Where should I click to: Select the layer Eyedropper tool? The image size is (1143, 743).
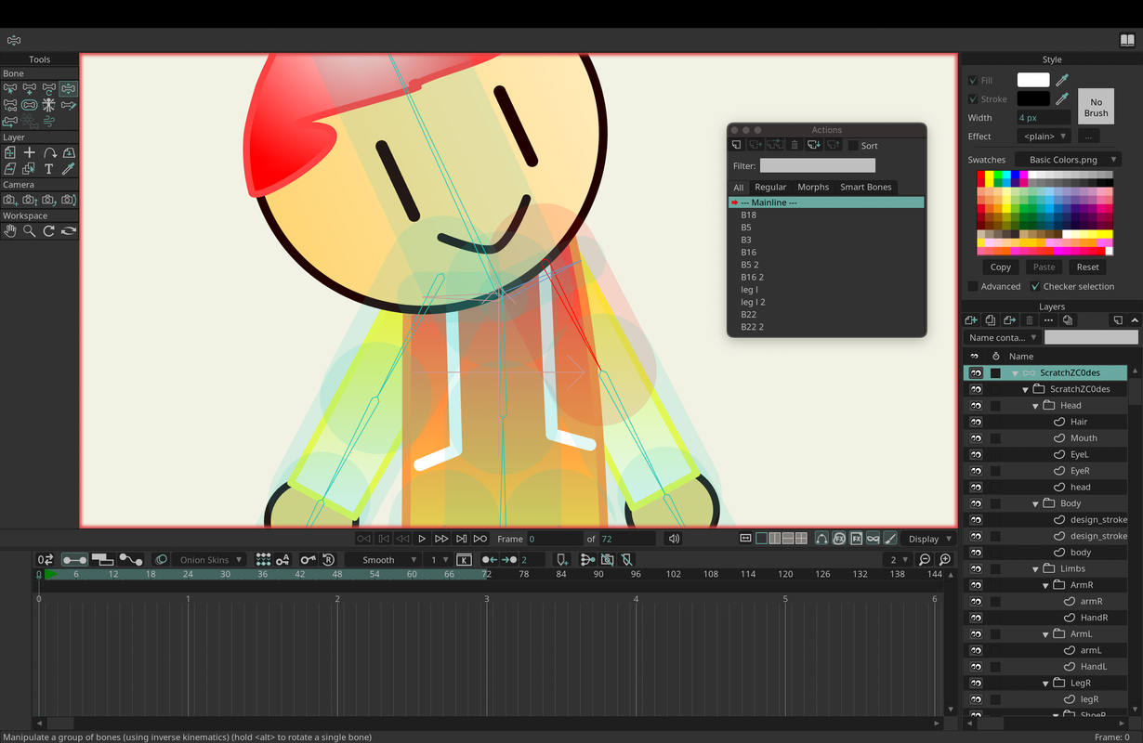point(69,169)
